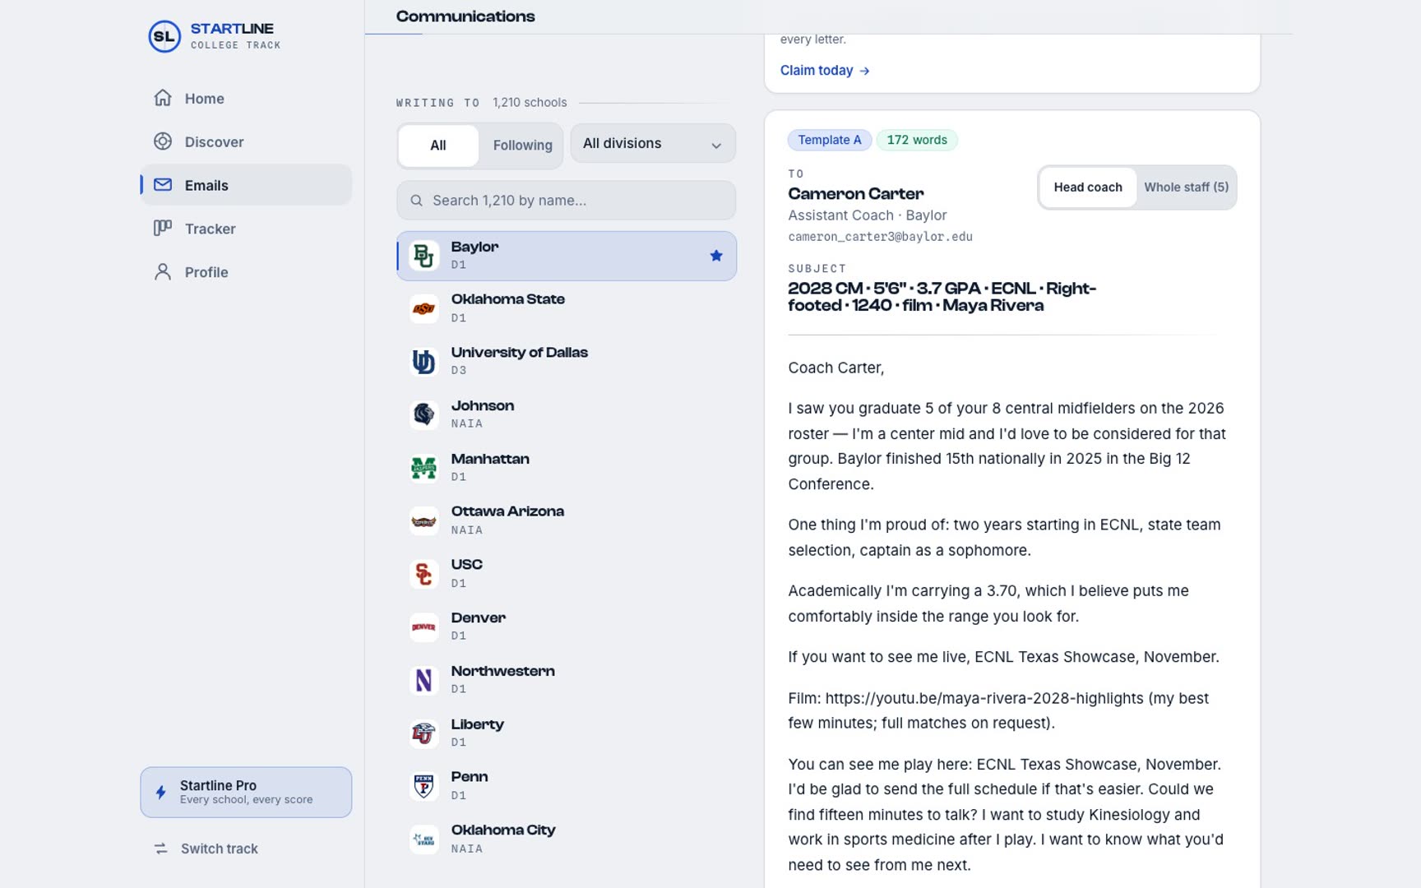This screenshot has width=1421, height=888.
Task: Click the Template A badge
Action: (830, 140)
